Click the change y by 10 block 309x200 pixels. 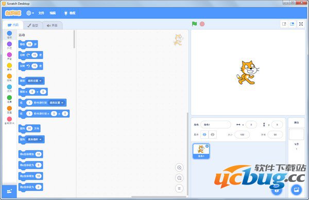click(30, 176)
